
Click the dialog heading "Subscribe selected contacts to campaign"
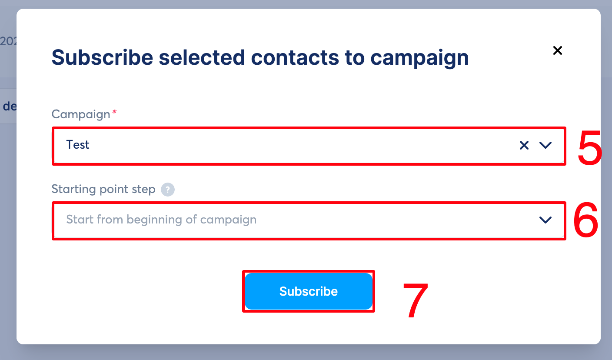tap(260, 57)
